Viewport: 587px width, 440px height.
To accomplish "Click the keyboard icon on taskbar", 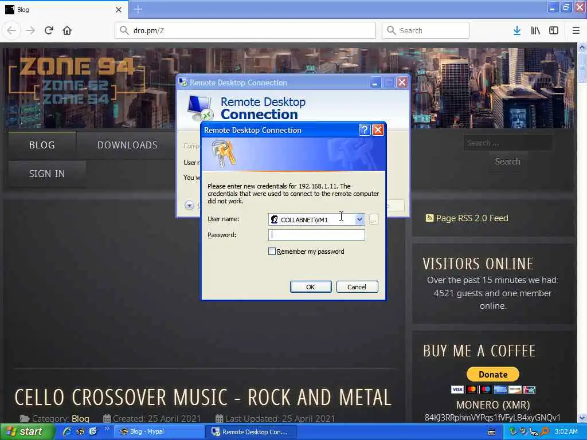I will (x=492, y=432).
